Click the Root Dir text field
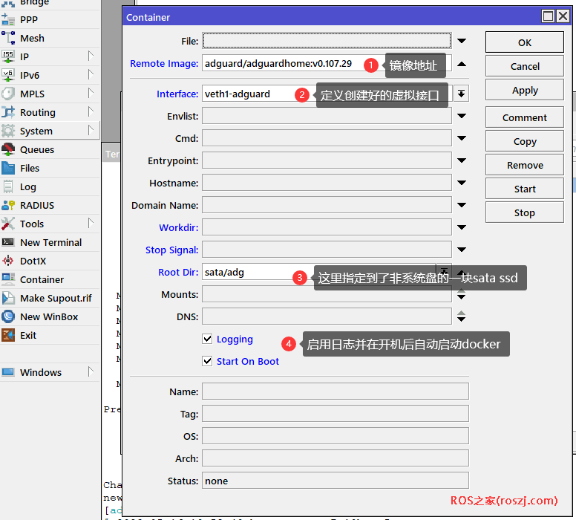This screenshot has height=520, width=576. coord(319,272)
